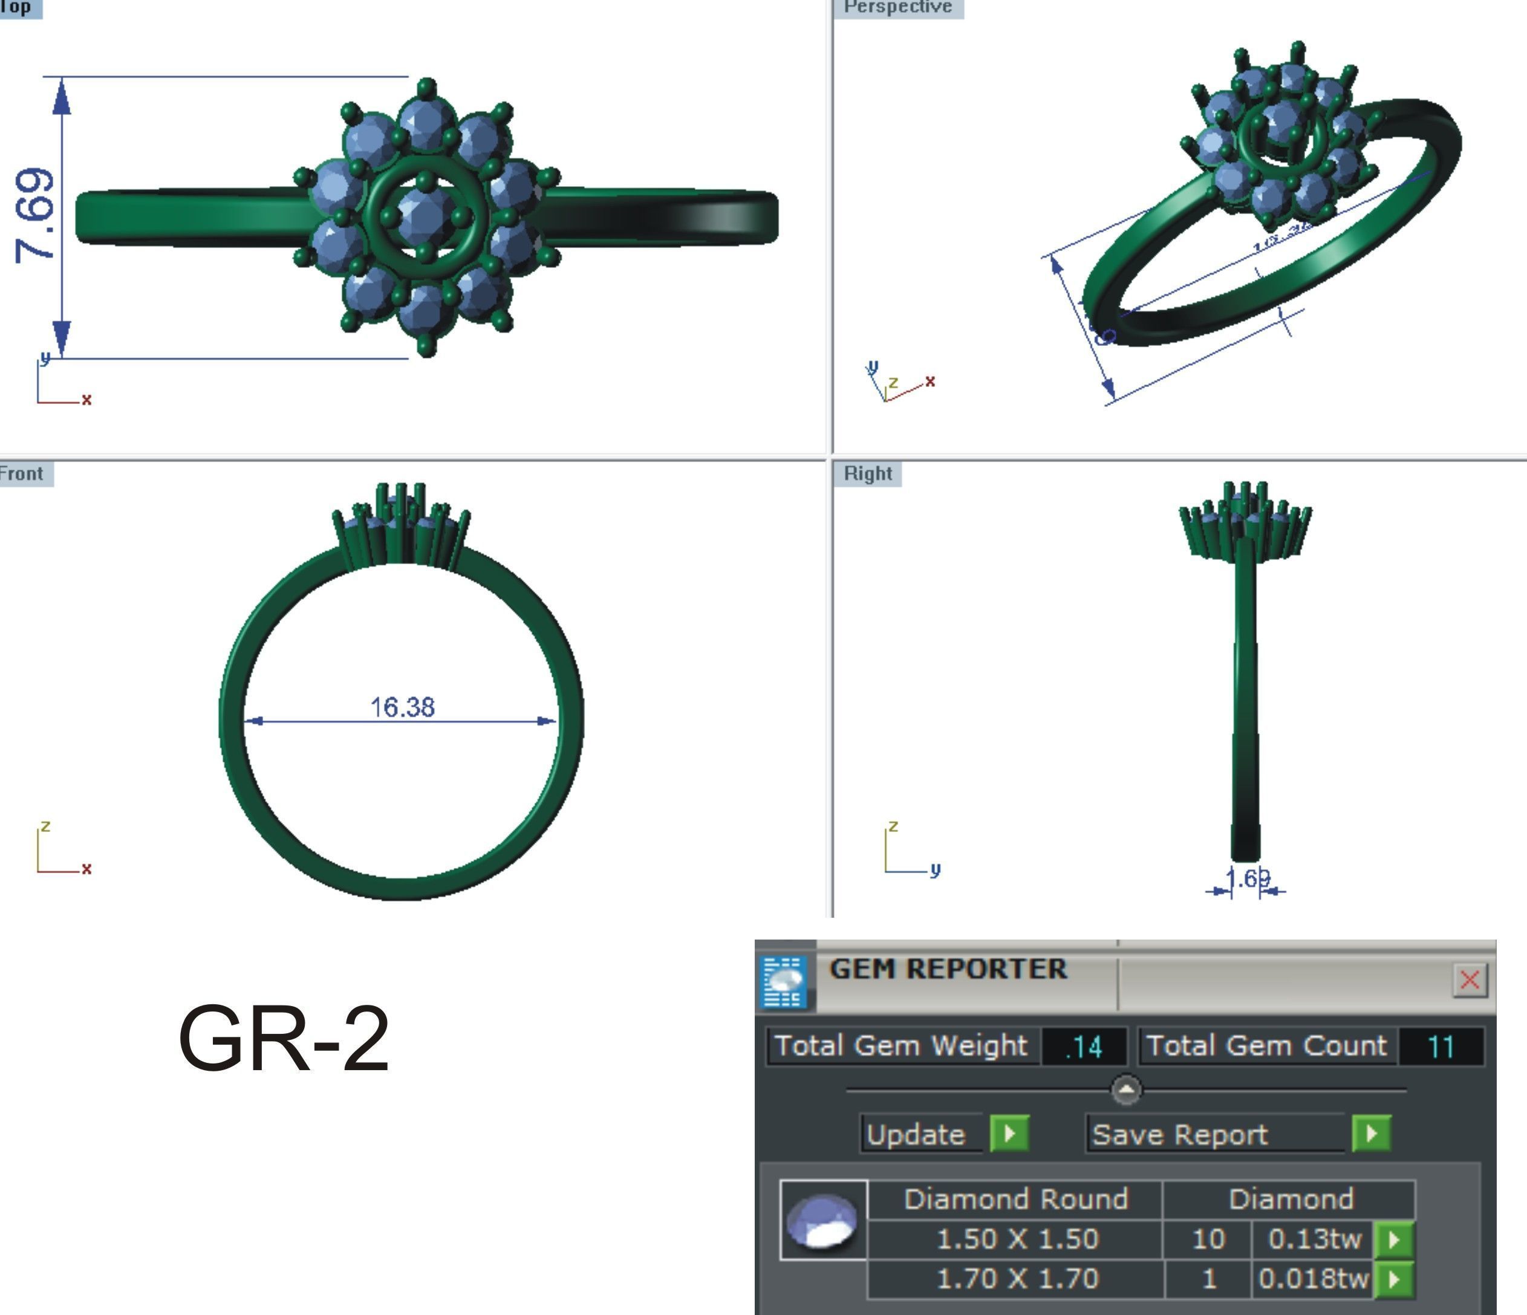Click the Total Gem Count value 11
This screenshot has height=1315, width=1527.
tap(1441, 1046)
